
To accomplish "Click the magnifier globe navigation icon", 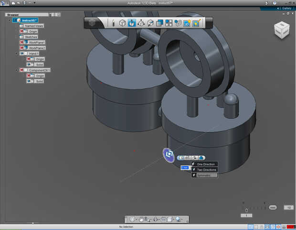I will (178, 219).
